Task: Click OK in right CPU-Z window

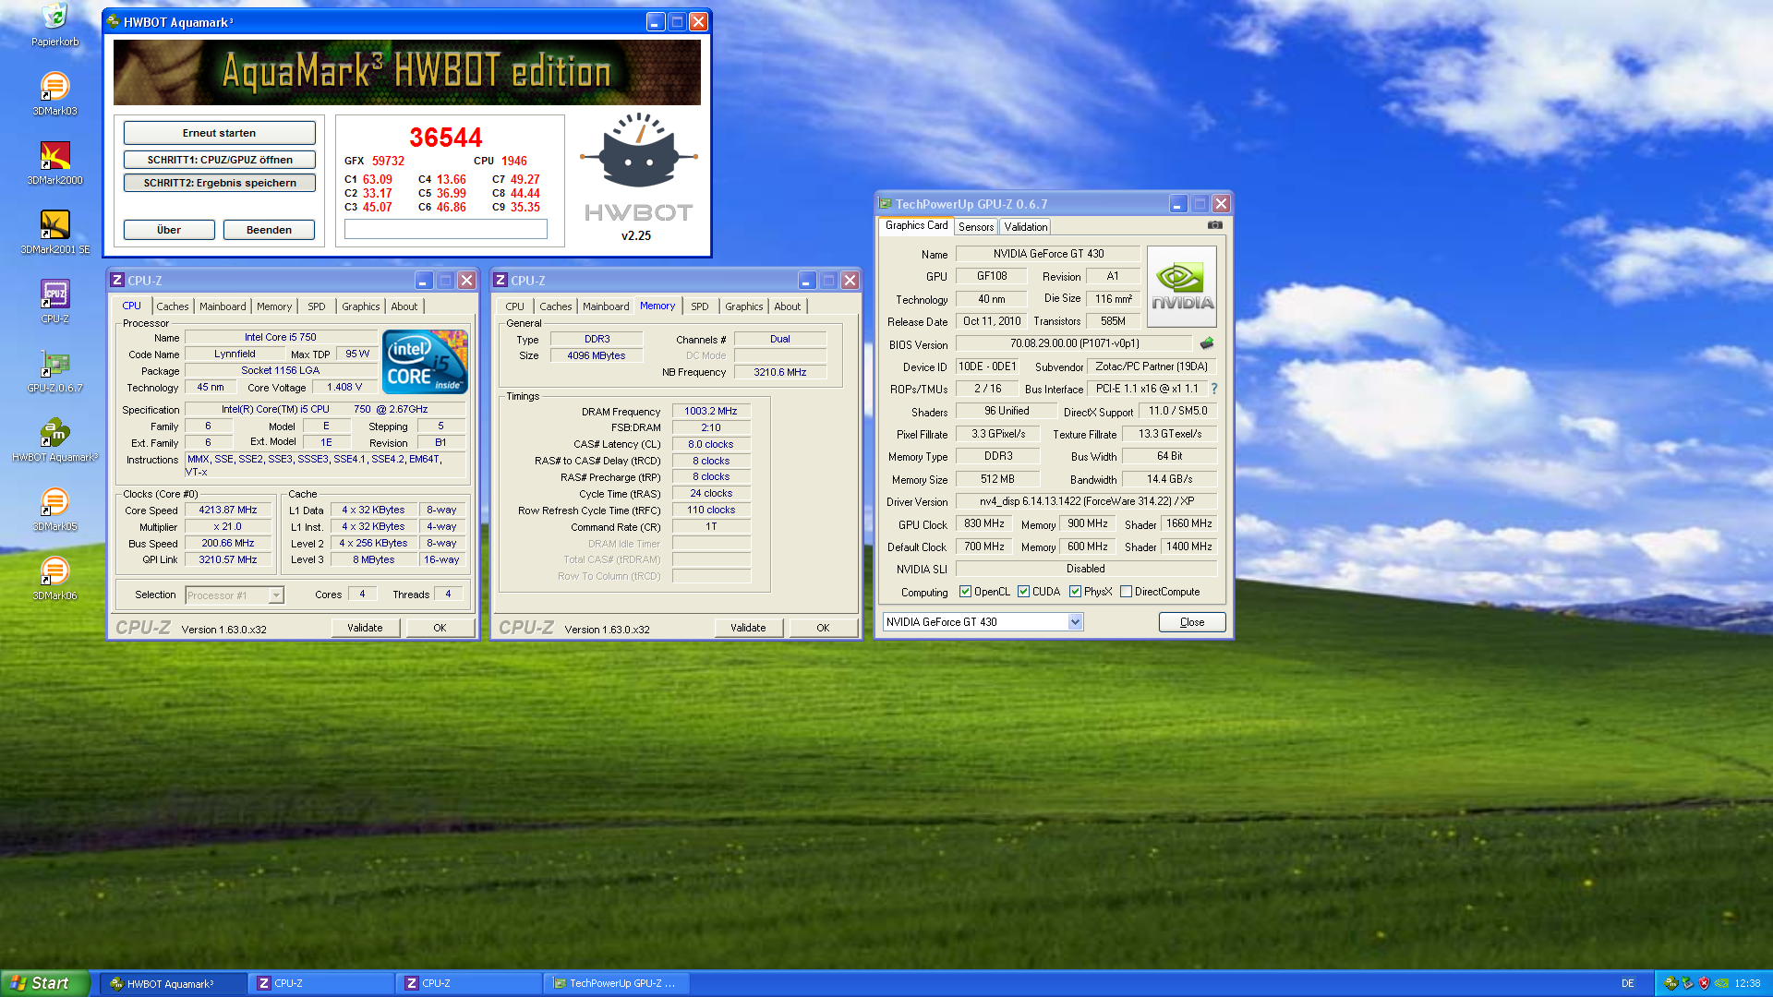Action: pyautogui.click(x=823, y=628)
